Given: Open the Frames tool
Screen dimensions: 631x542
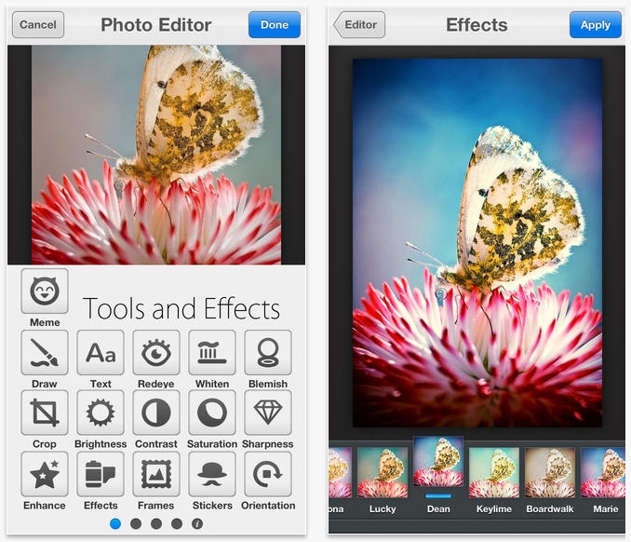Looking at the screenshot, I should point(156,474).
